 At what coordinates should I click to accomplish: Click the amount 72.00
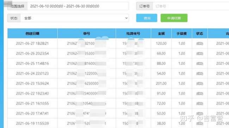pos(161,103)
